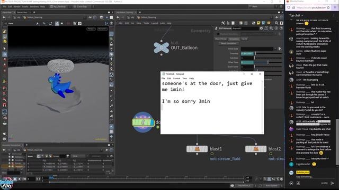Viewport: 339px width, 190px height.
Task: Open the spreadsheet View dropdown
Action: coord(79,156)
